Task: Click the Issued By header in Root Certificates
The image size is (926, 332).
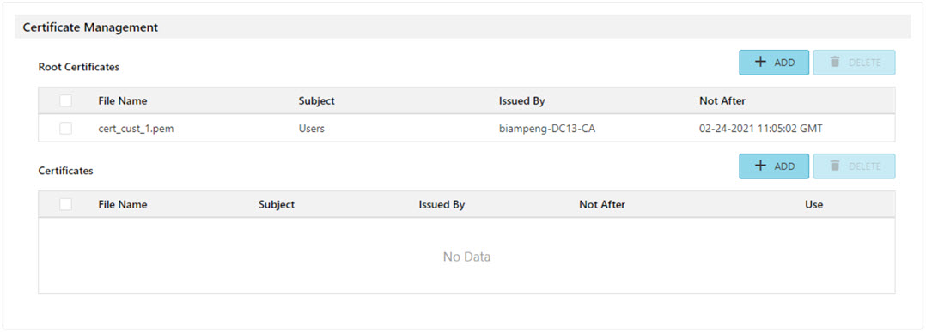Action: tap(521, 101)
